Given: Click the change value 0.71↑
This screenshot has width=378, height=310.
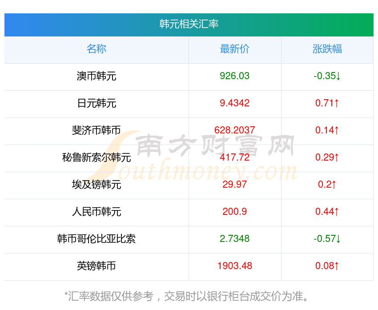Looking at the screenshot, I should pos(327,103).
